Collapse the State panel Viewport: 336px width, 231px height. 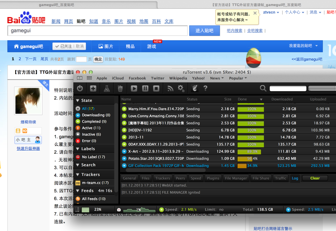(78, 100)
